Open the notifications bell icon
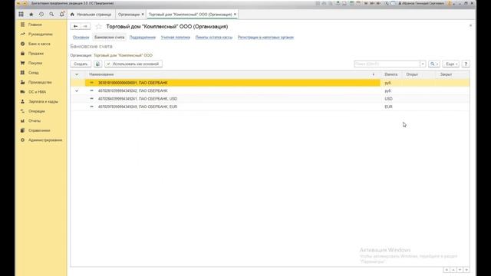The width and height of the screenshot is (491, 276). [62, 14]
